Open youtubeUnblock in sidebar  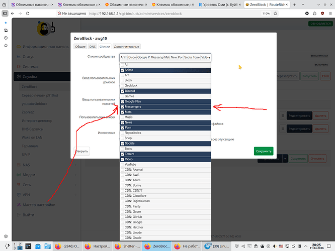click(34, 104)
